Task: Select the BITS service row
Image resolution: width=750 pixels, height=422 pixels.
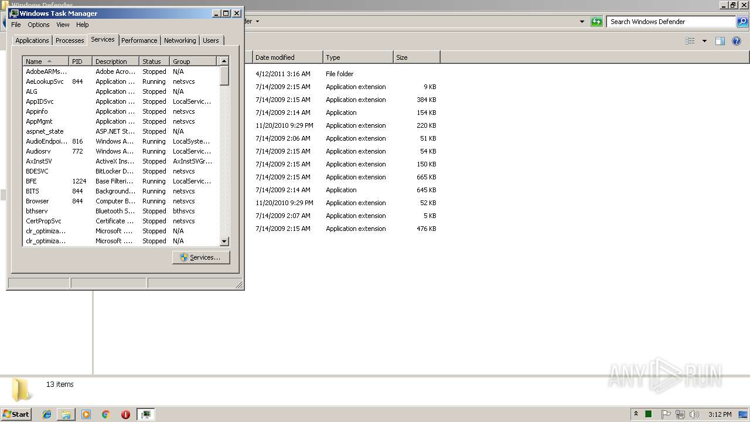Action: (121, 191)
